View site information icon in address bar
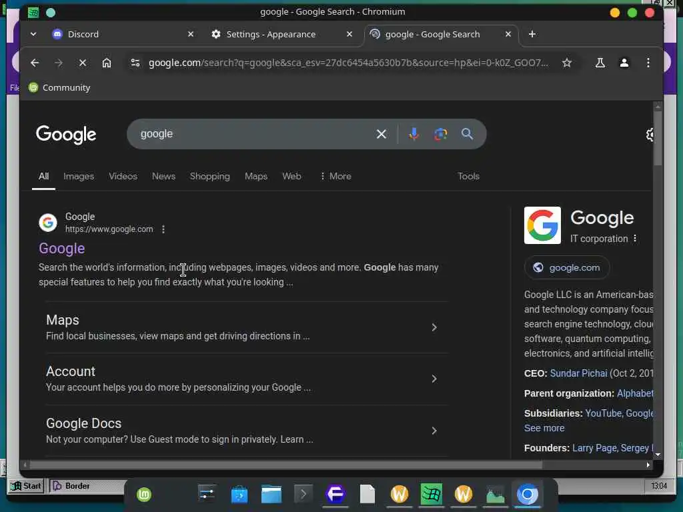Viewport: 683px width, 512px height. click(x=135, y=63)
